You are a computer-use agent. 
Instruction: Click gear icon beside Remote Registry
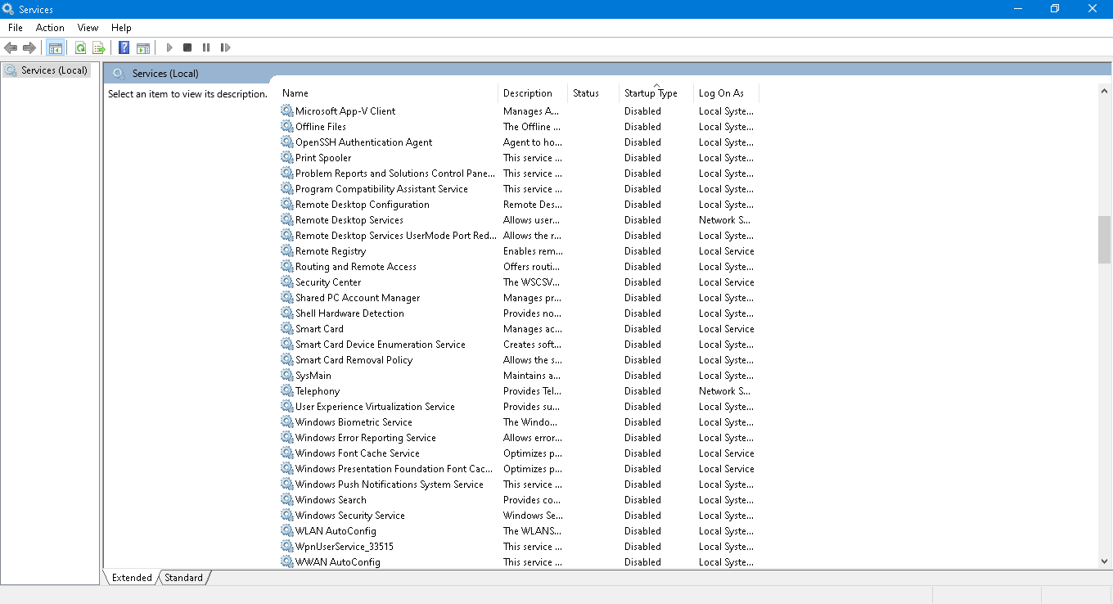(x=287, y=251)
